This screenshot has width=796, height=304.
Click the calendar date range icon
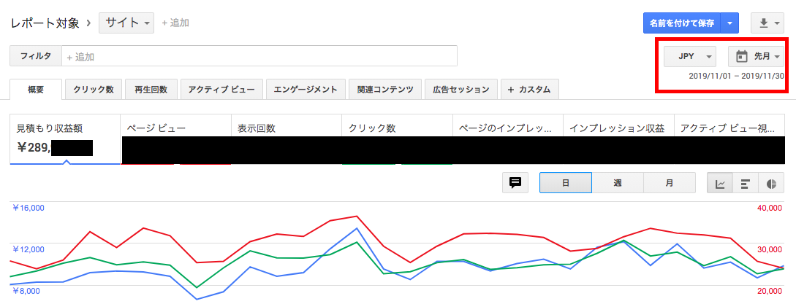click(x=741, y=56)
